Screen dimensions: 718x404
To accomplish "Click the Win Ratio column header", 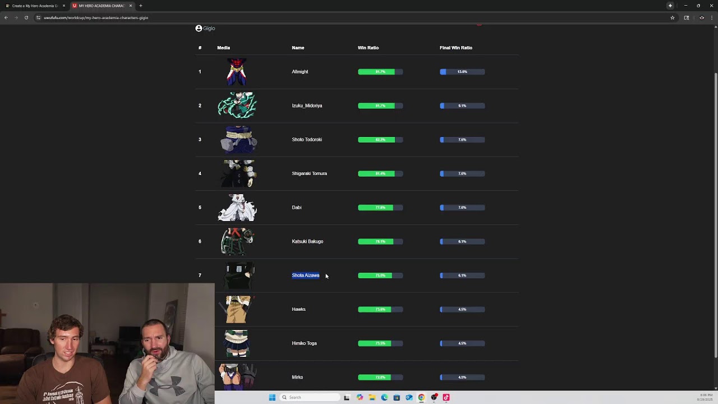I will pyautogui.click(x=368, y=48).
